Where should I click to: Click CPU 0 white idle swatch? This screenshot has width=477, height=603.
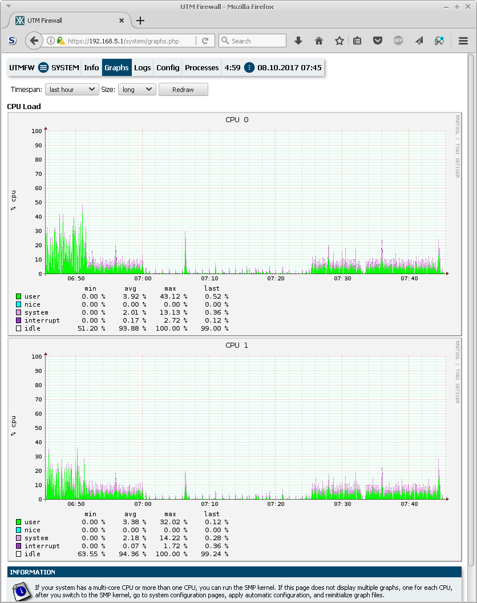pyautogui.click(x=18, y=328)
